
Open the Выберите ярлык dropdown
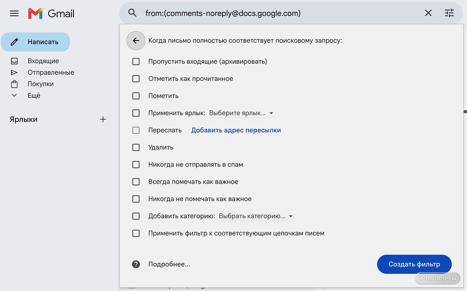[x=242, y=113]
